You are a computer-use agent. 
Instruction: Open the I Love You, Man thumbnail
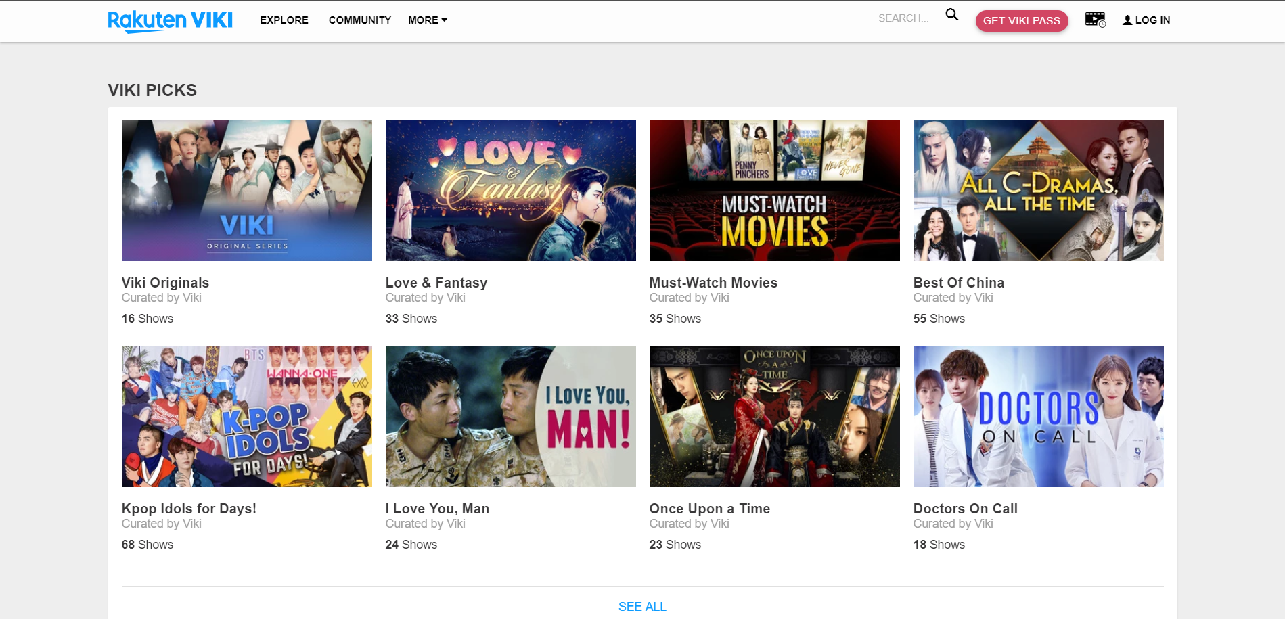point(511,417)
